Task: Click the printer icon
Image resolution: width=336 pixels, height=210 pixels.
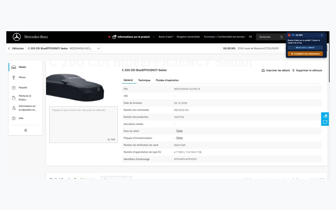Action: coord(263,71)
